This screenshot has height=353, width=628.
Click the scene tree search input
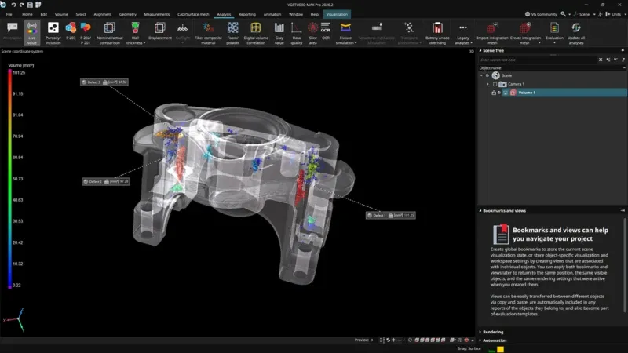(537, 60)
